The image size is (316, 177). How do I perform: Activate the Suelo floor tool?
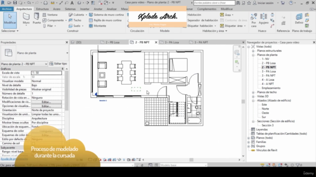[75, 26]
